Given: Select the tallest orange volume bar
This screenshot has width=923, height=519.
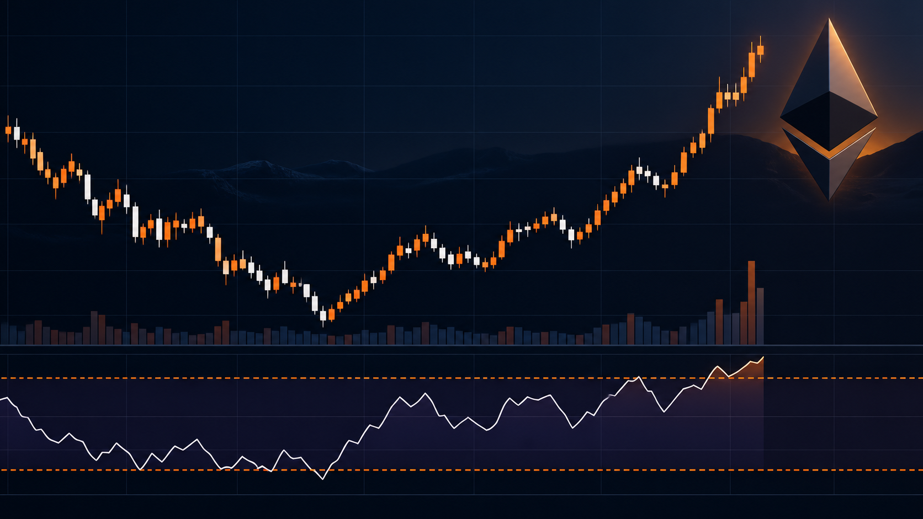Looking at the screenshot, I should [x=751, y=303].
